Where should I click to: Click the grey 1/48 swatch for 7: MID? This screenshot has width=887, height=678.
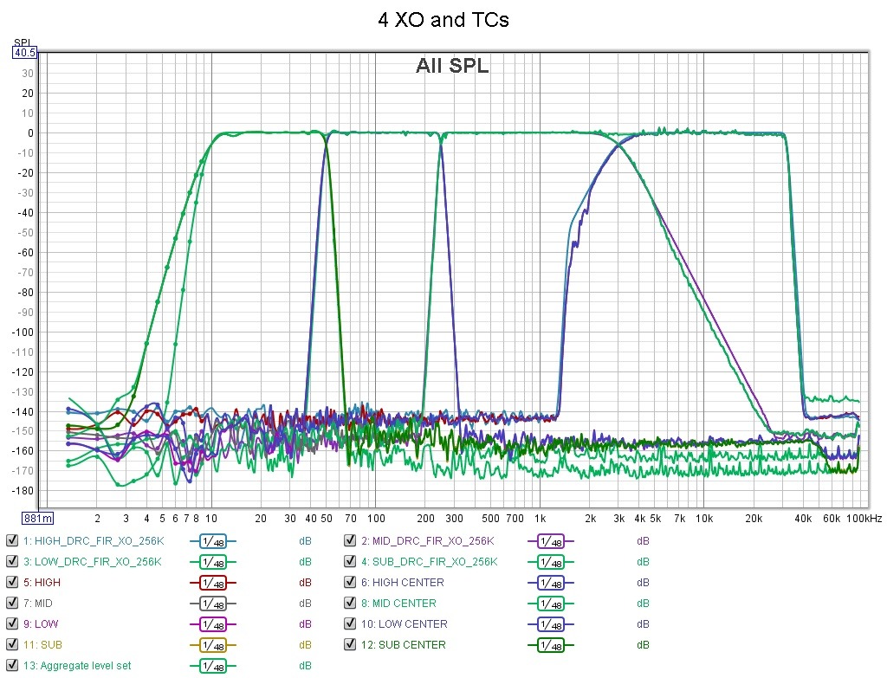213,604
